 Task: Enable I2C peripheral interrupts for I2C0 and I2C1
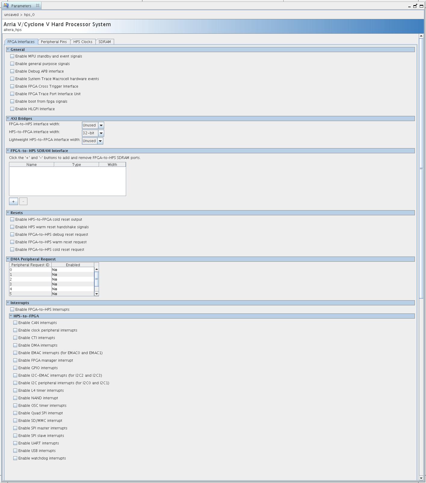point(15,383)
